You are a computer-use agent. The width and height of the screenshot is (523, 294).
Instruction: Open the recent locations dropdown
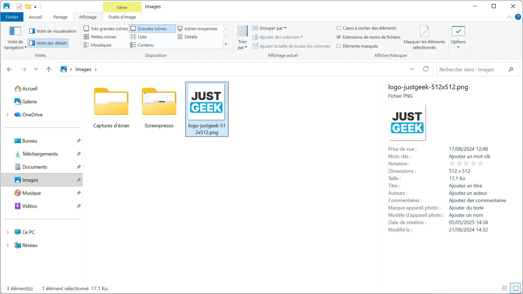pyautogui.click(x=36, y=69)
